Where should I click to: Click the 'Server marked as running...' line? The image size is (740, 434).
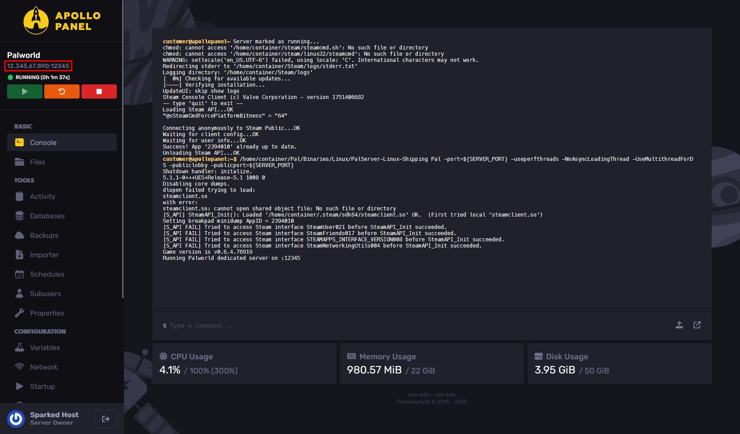276,42
